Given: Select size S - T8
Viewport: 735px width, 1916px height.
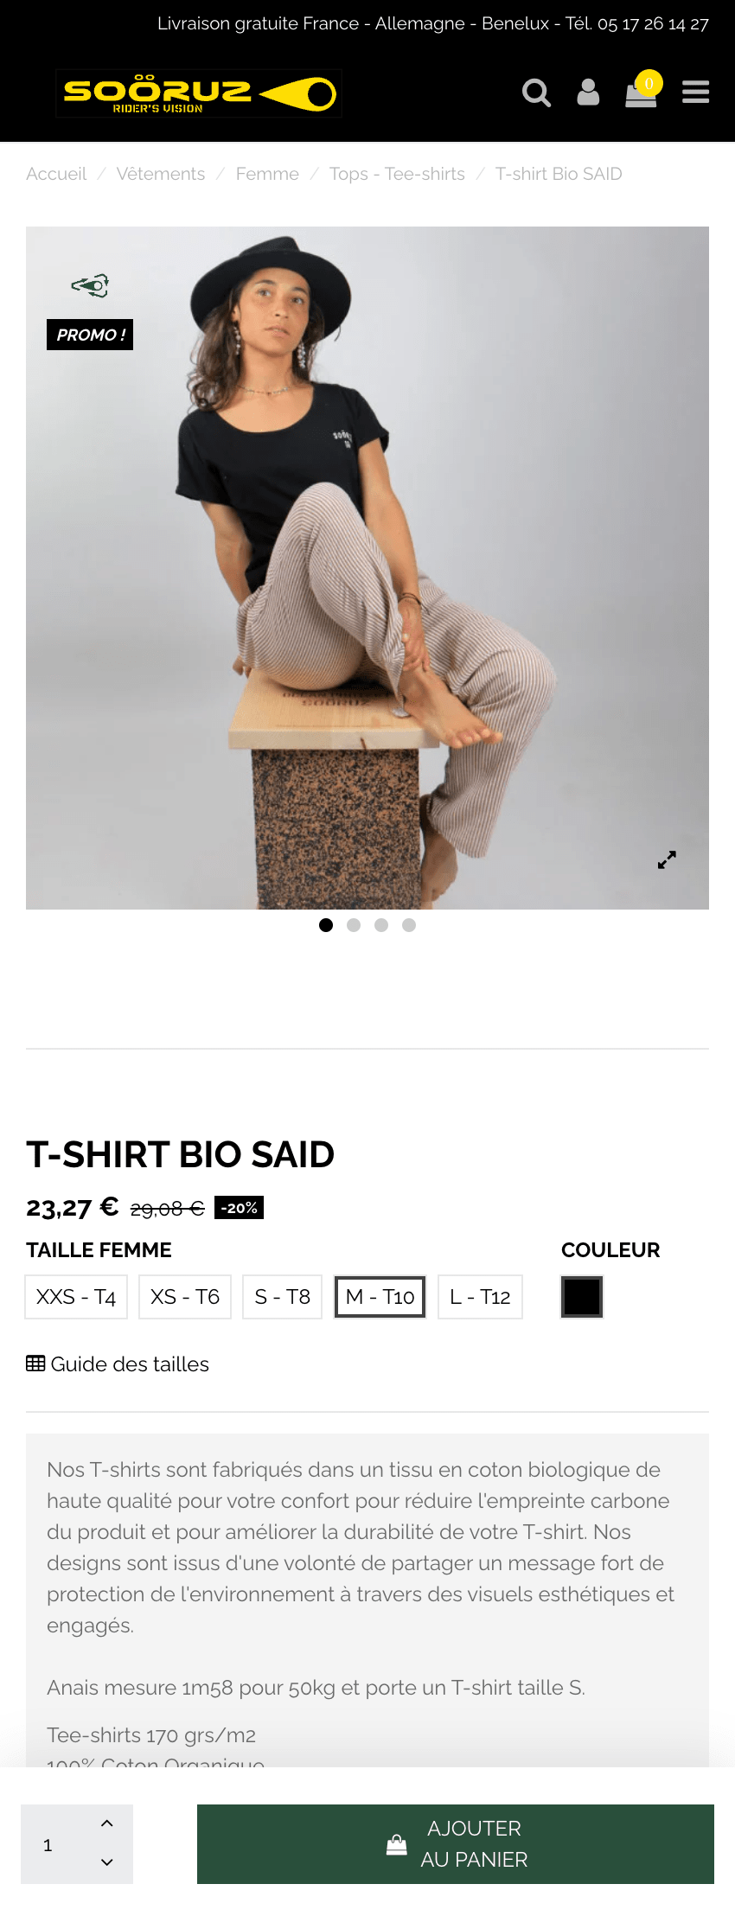Looking at the screenshot, I should 282,1297.
